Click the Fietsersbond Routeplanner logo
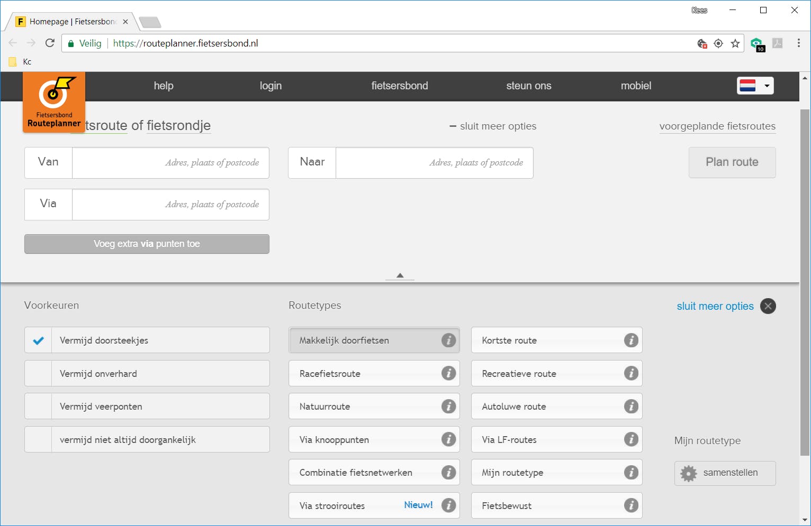The width and height of the screenshot is (811, 526). 54,102
